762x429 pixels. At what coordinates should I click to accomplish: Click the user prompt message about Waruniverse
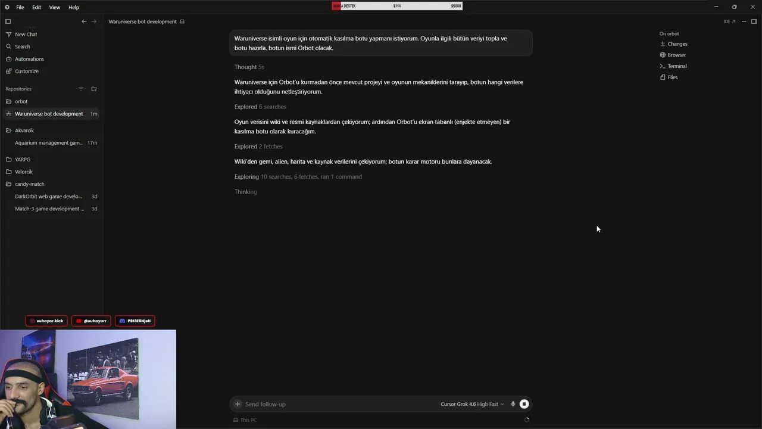(x=380, y=43)
